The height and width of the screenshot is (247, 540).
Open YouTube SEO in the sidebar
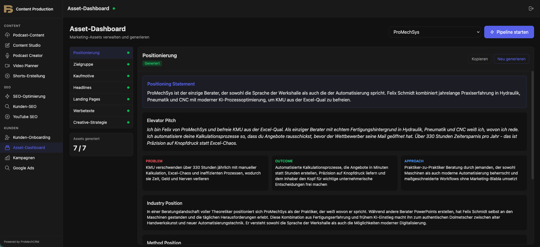25,117
